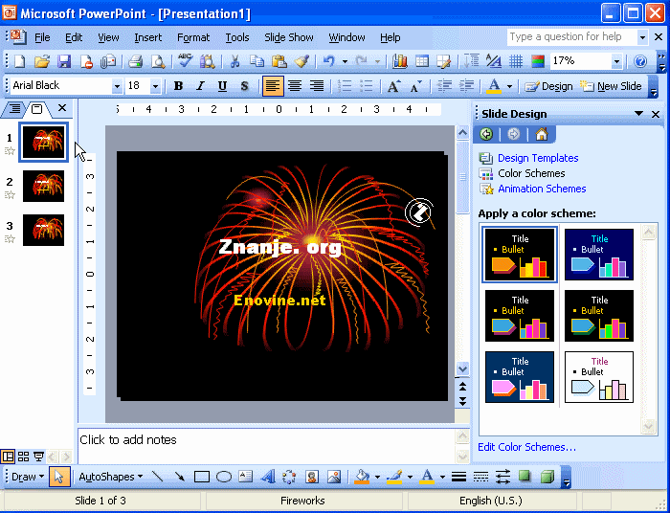Open the Draw menu dropdown

pos(28,477)
